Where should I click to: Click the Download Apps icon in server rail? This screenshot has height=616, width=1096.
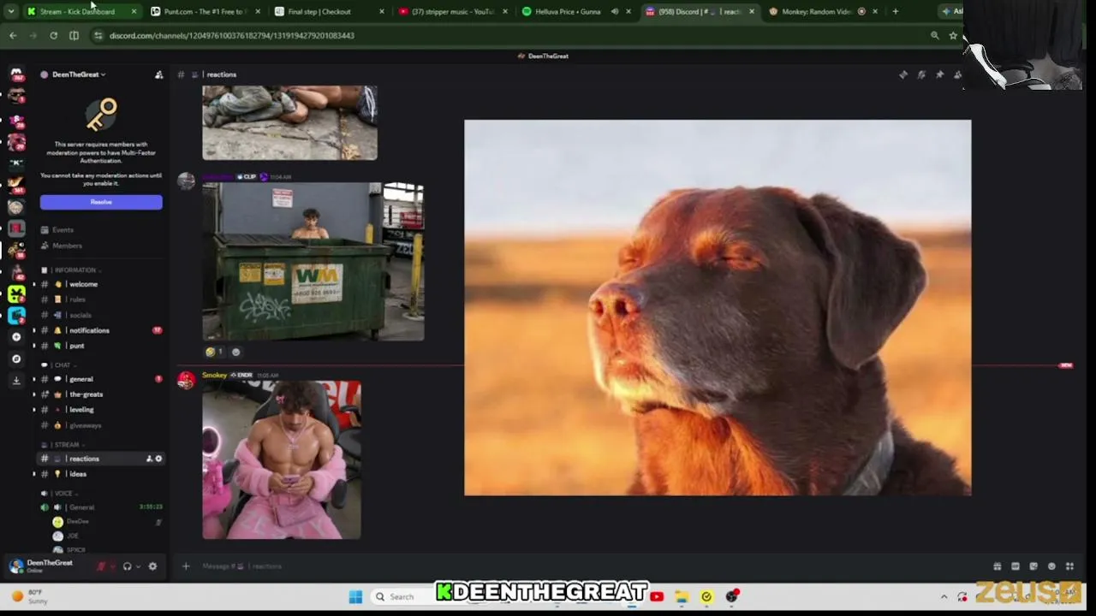tap(16, 381)
